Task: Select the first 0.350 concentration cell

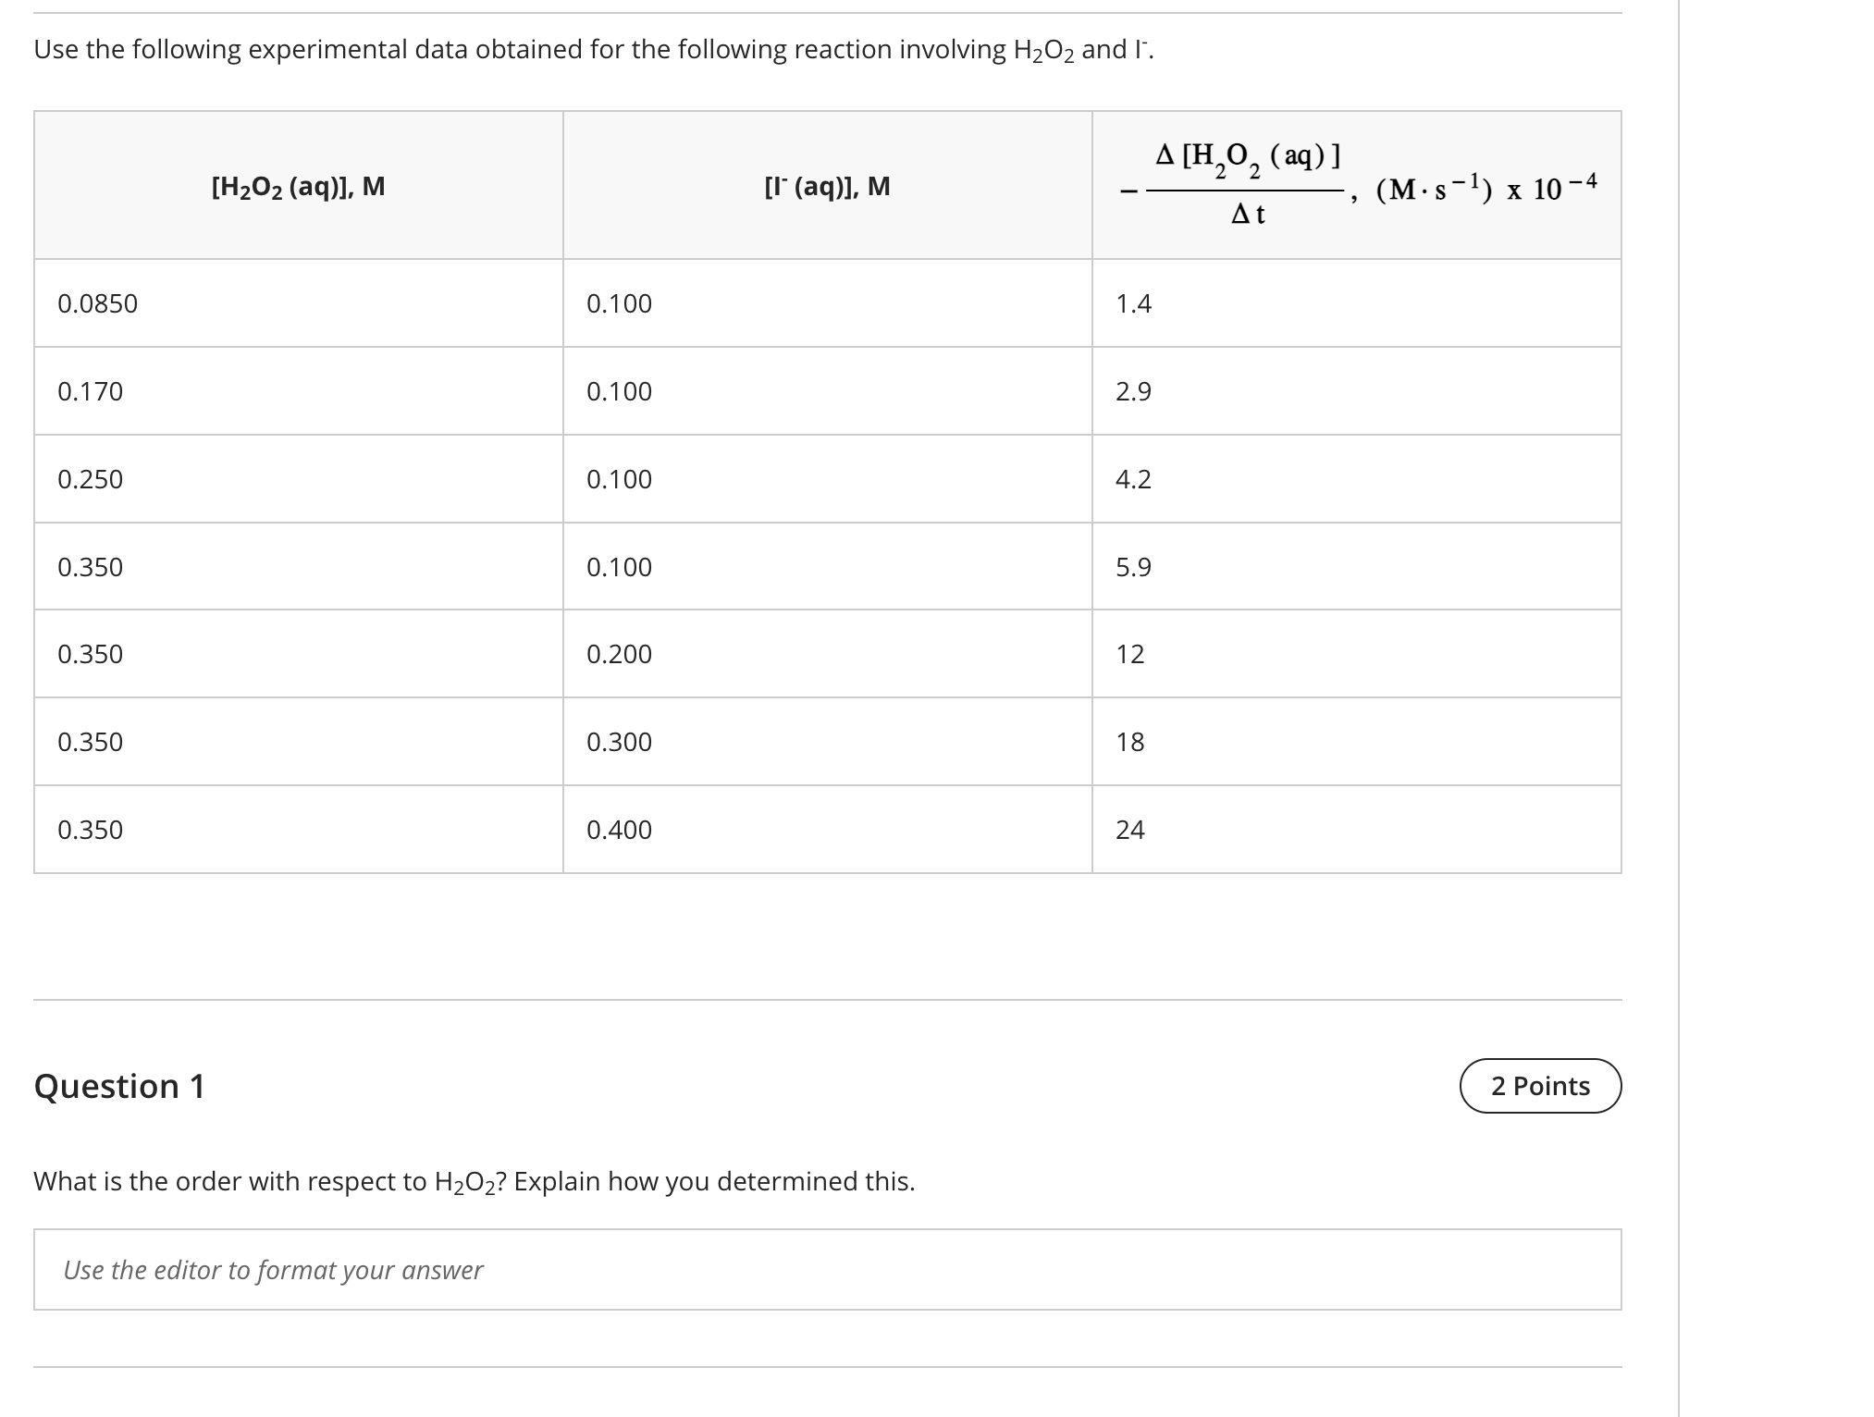Action: point(90,567)
